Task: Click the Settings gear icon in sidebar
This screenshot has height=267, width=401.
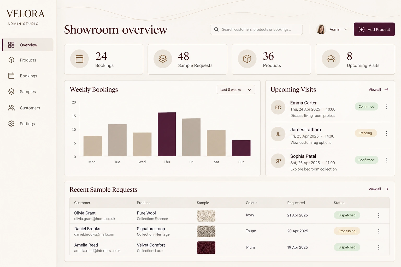Action: [11, 124]
